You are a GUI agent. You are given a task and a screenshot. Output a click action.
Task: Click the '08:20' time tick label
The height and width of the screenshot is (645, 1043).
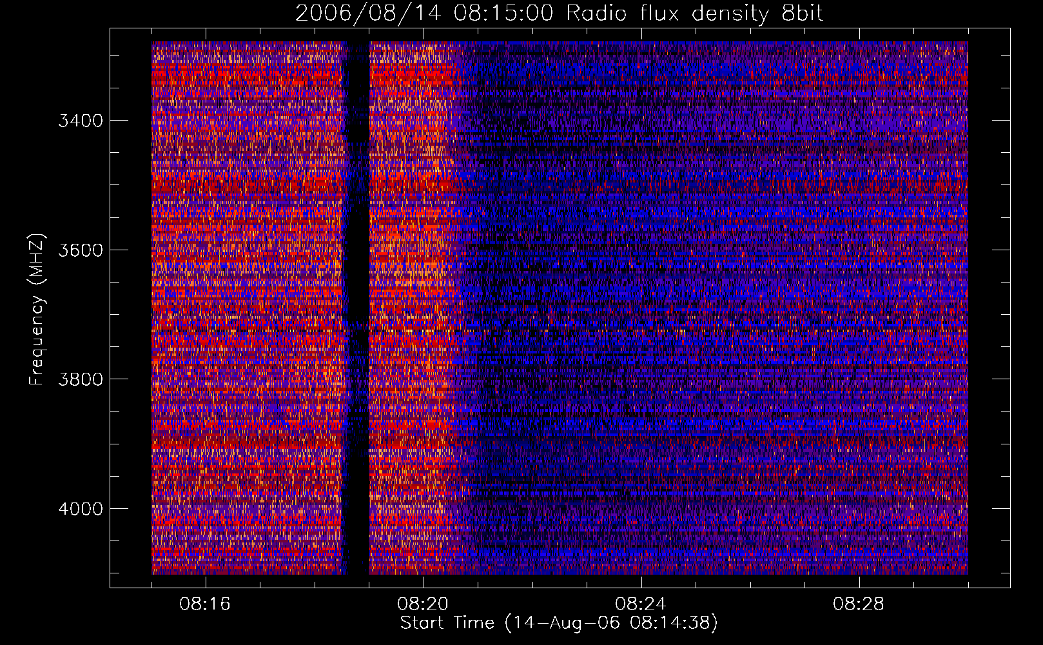tap(423, 604)
